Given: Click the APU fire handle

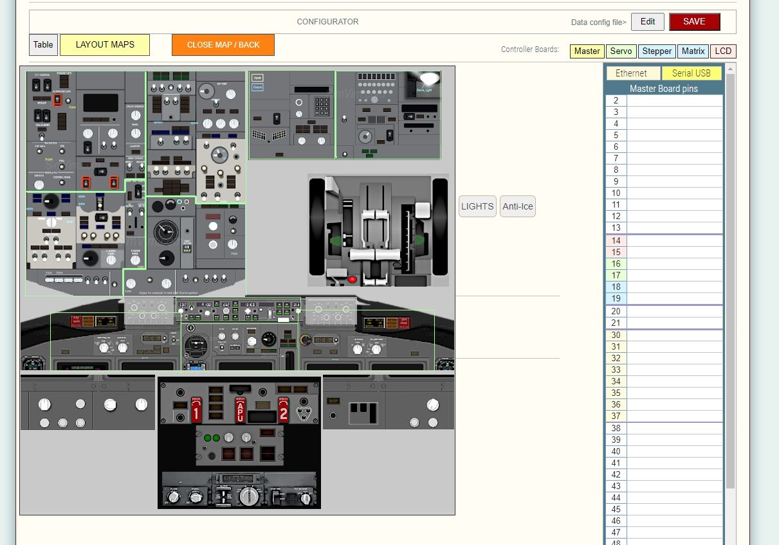Looking at the screenshot, I should pyautogui.click(x=241, y=409).
